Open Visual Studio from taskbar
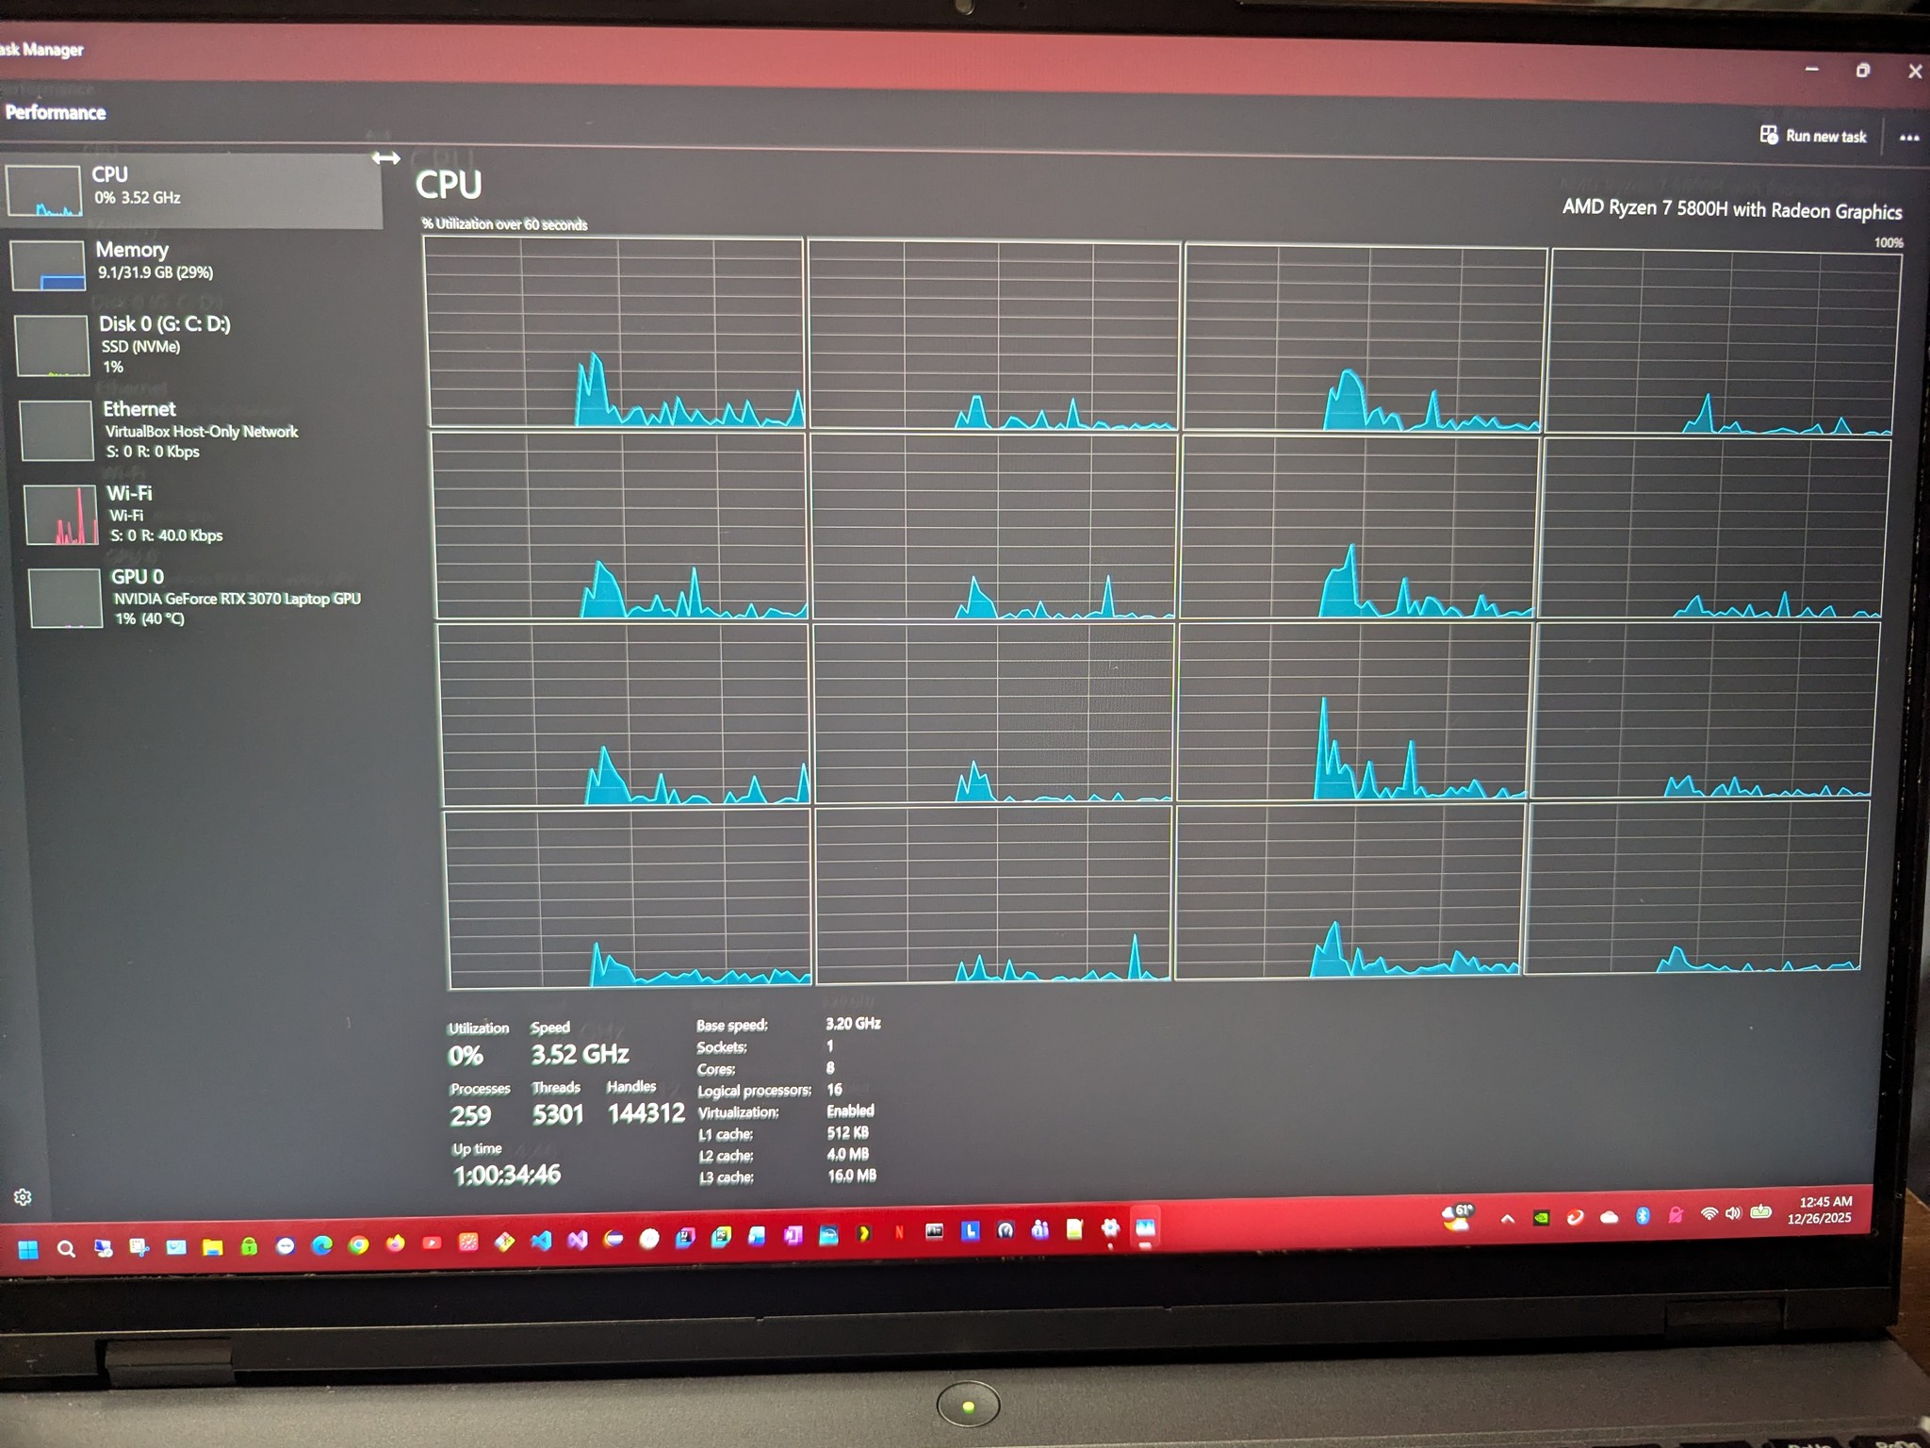 pyautogui.click(x=577, y=1241)
